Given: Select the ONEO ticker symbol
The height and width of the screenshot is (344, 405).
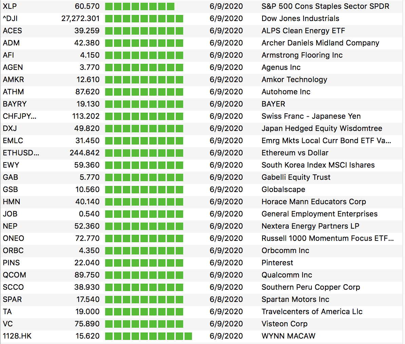Looking at the screenshot, I should pyautogui.click(x=14, y=238).
